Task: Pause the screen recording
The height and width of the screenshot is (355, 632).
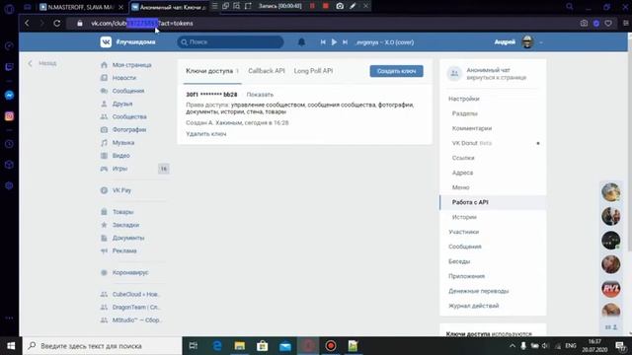Action: tap(312, 6)
